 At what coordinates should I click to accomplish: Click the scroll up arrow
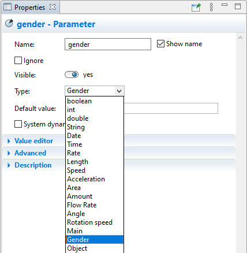(240, 38)
